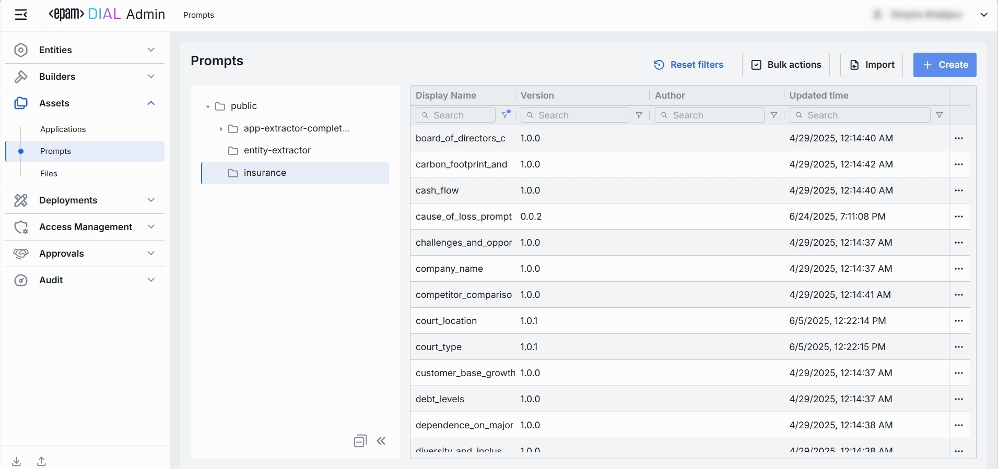Click the Bulk actions button
The image size is (998, 469).
(785, 65)
